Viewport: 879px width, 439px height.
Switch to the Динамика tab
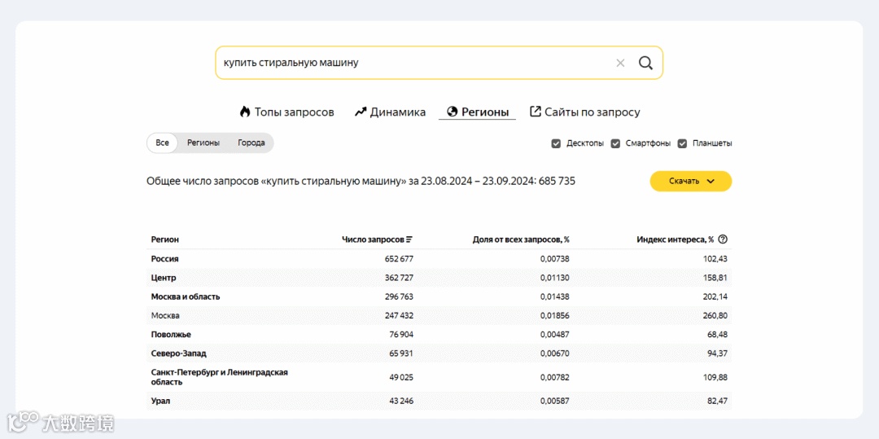coord(390,112)
